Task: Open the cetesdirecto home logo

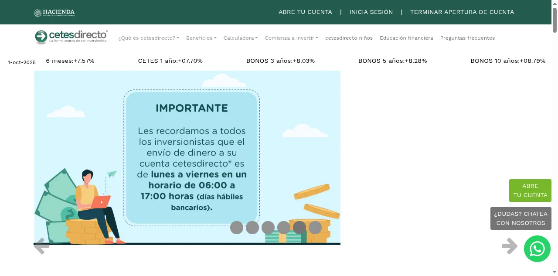Action: (71, 37)
